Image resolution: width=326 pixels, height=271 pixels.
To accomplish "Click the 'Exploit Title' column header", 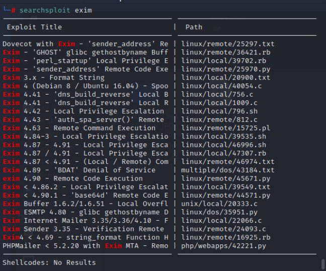I will [34, 27].
